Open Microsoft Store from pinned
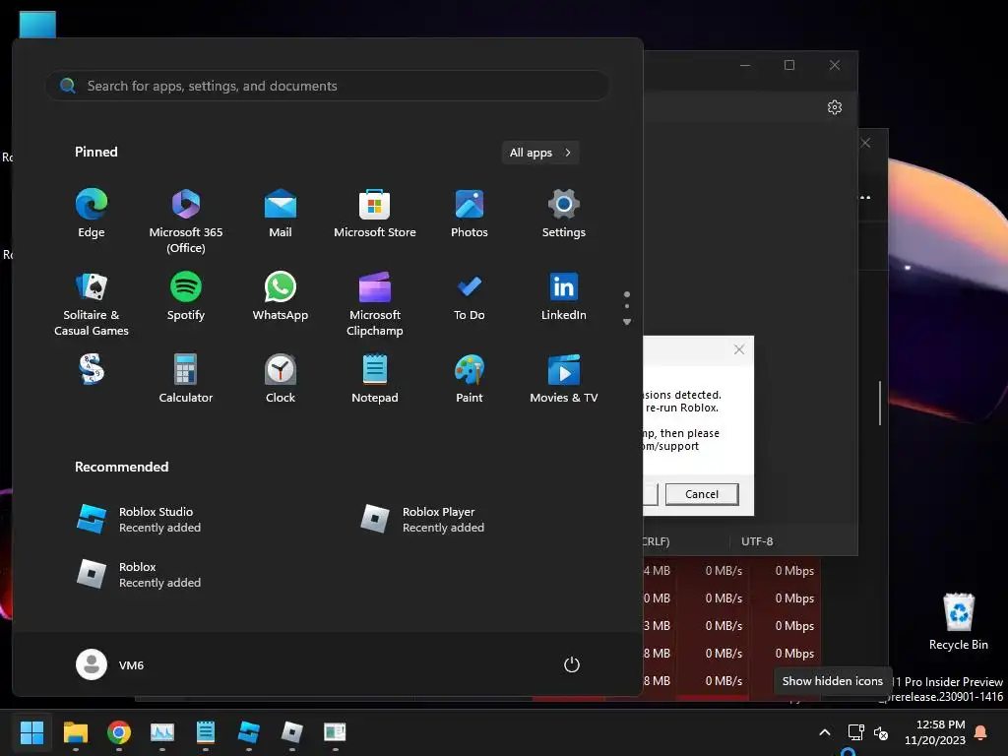Image resolution: width=1008 pixels, height=756 pixels. pos(375,214)
